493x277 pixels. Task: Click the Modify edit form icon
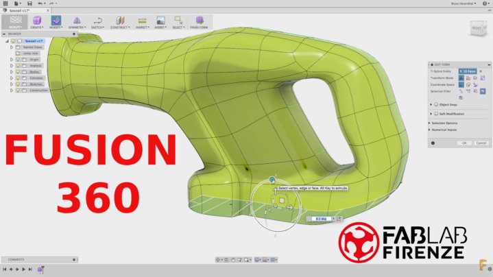point(56,21)
